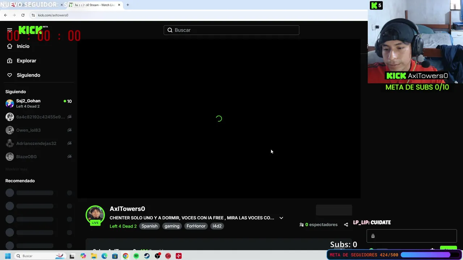The width and height of the screenshot is (463, 260).
Task: Open Copilot from taskbar
Action: pos(83,256)
